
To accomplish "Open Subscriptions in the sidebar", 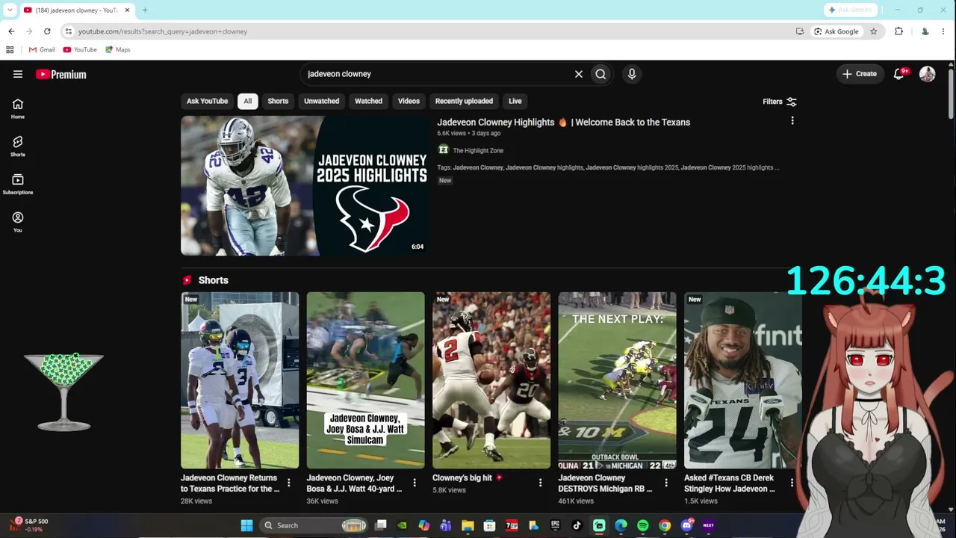I will 18,185.
